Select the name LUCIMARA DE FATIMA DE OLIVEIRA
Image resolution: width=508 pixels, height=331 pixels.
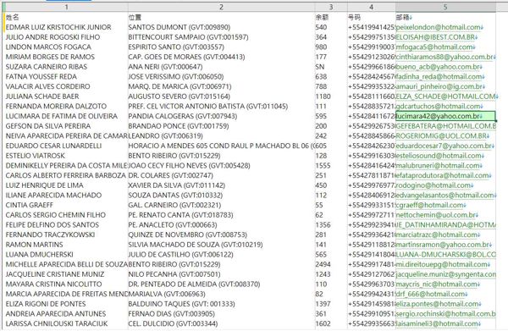pyautogui.click(x=62, y=116)
